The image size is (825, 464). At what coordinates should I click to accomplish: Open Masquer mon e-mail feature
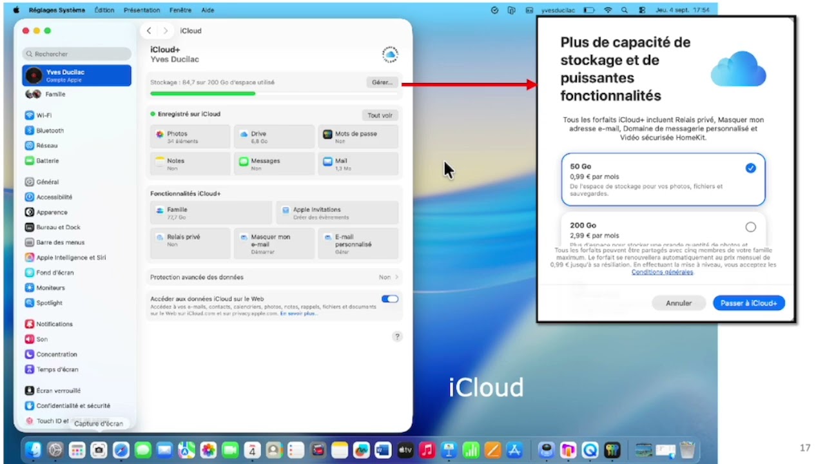point(274,243)
